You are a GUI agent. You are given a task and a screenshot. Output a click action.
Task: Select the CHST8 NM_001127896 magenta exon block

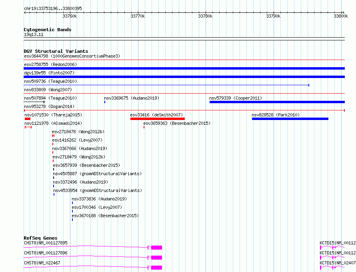pos(157,258)
